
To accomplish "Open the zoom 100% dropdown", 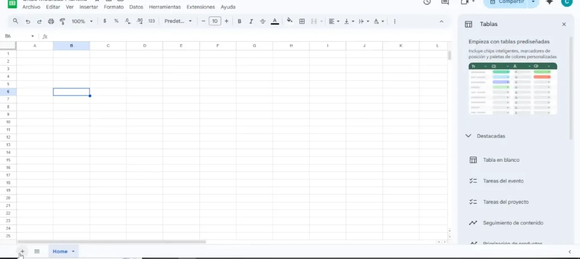I will [x=82, y=21].
